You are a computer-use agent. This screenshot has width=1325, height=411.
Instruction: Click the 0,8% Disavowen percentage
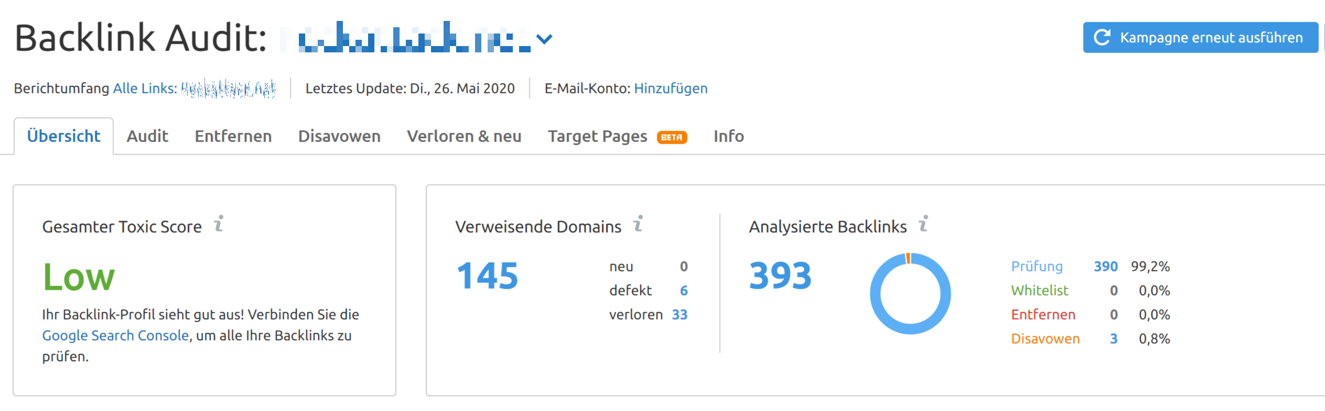tap(1154, 339)
